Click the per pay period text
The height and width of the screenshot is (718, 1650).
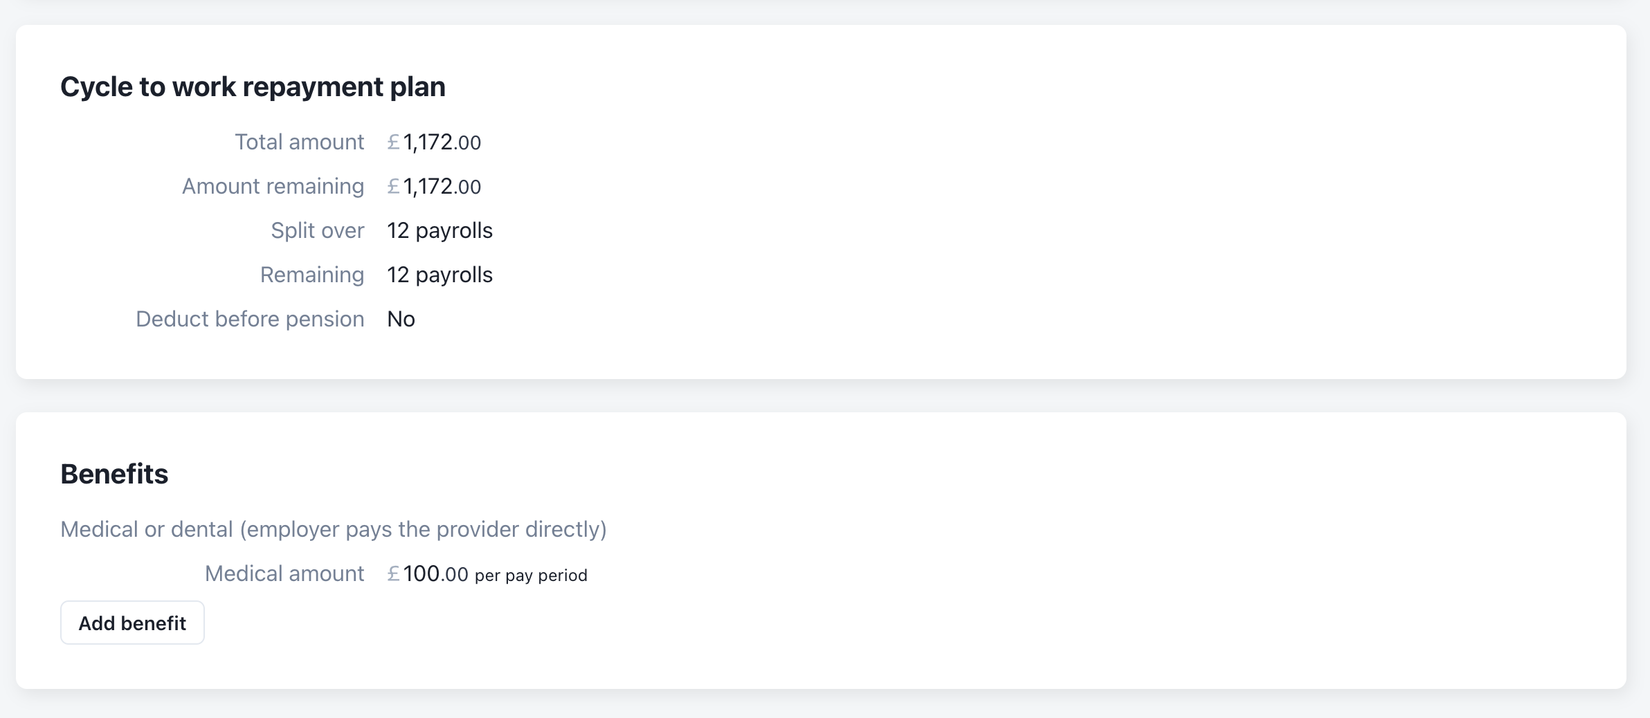531,576
